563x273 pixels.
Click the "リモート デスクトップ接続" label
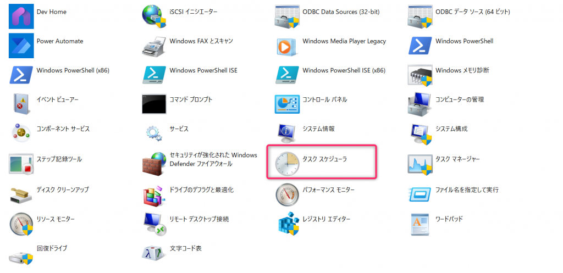tap(199, 219)
